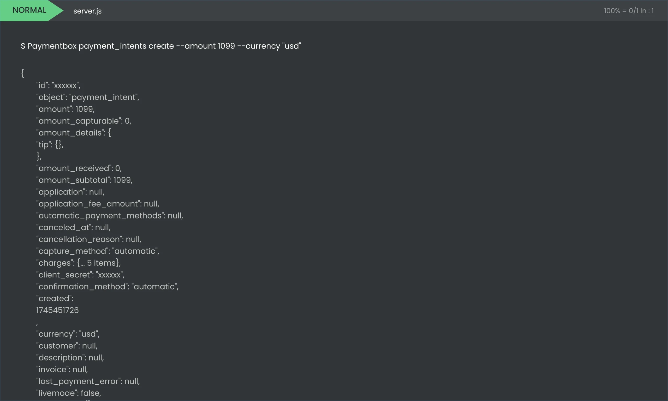Click the "object": "payment_intent" line
Viewport: 668px width, 401px height.
pos(88,97)
